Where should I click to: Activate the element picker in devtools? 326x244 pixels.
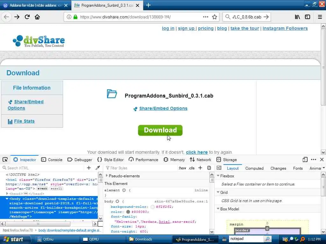pos(5,159)
